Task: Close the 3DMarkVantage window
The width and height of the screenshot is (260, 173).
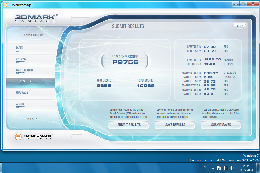Action: click(253, 4)
